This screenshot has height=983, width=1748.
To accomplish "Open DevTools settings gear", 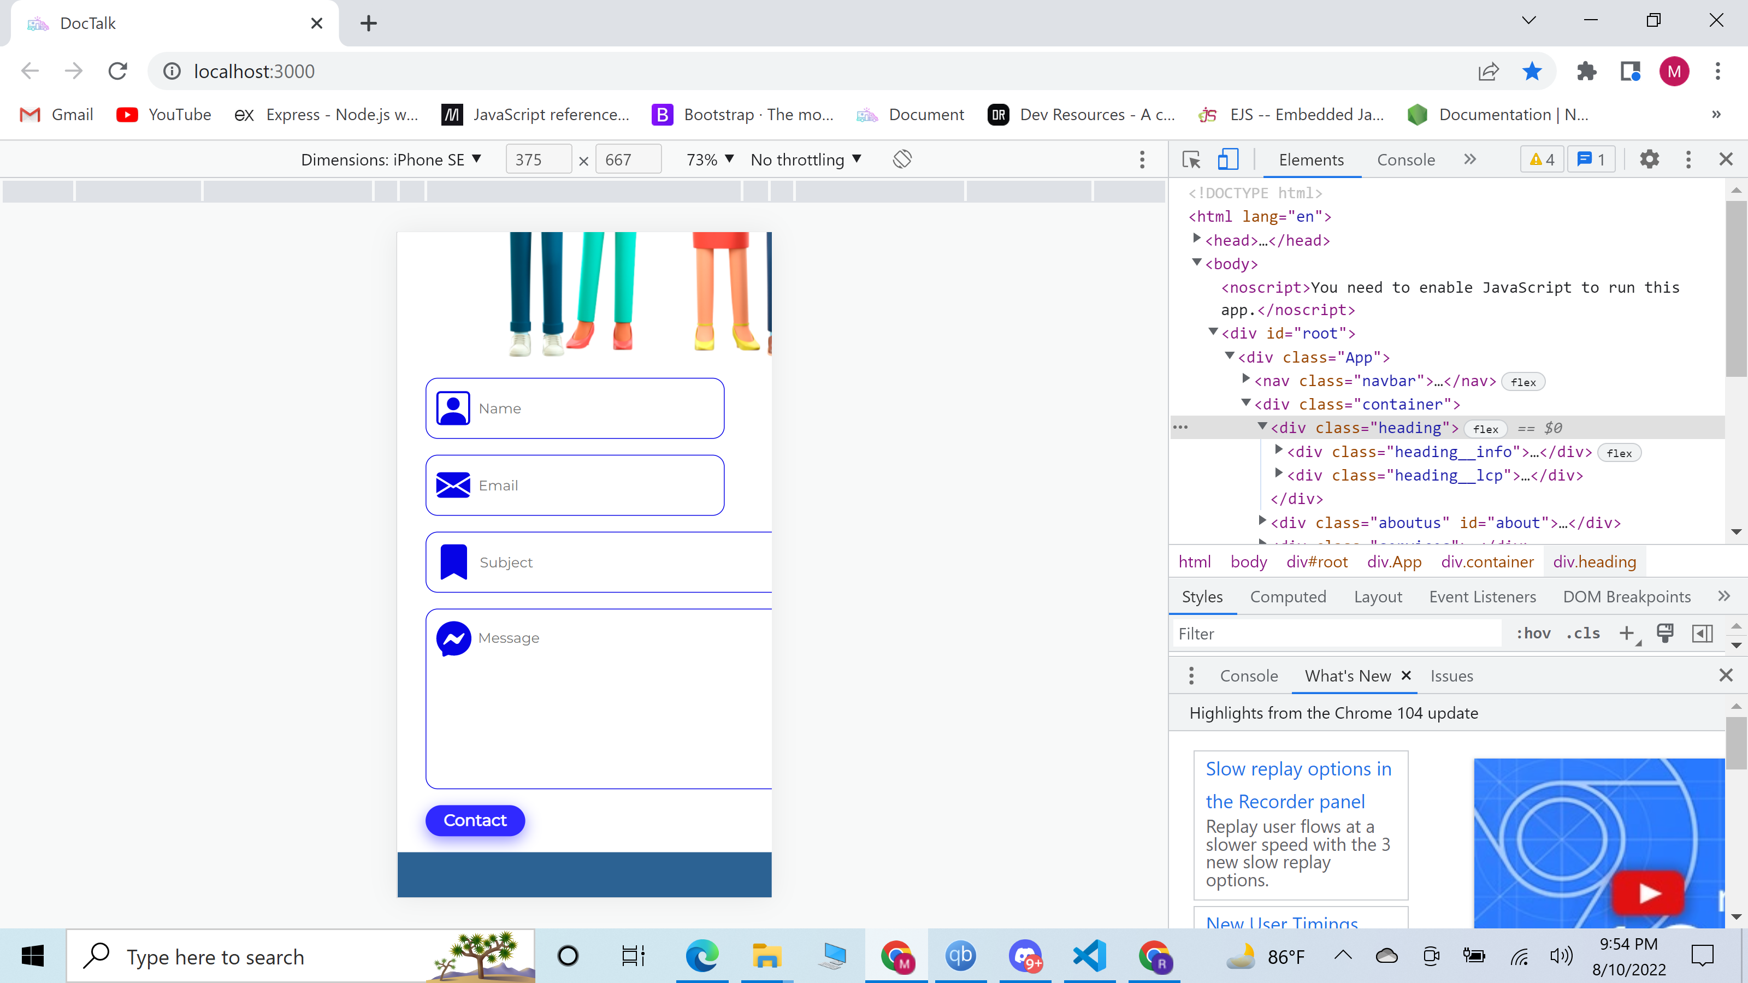I will (x=1649, y=159).
